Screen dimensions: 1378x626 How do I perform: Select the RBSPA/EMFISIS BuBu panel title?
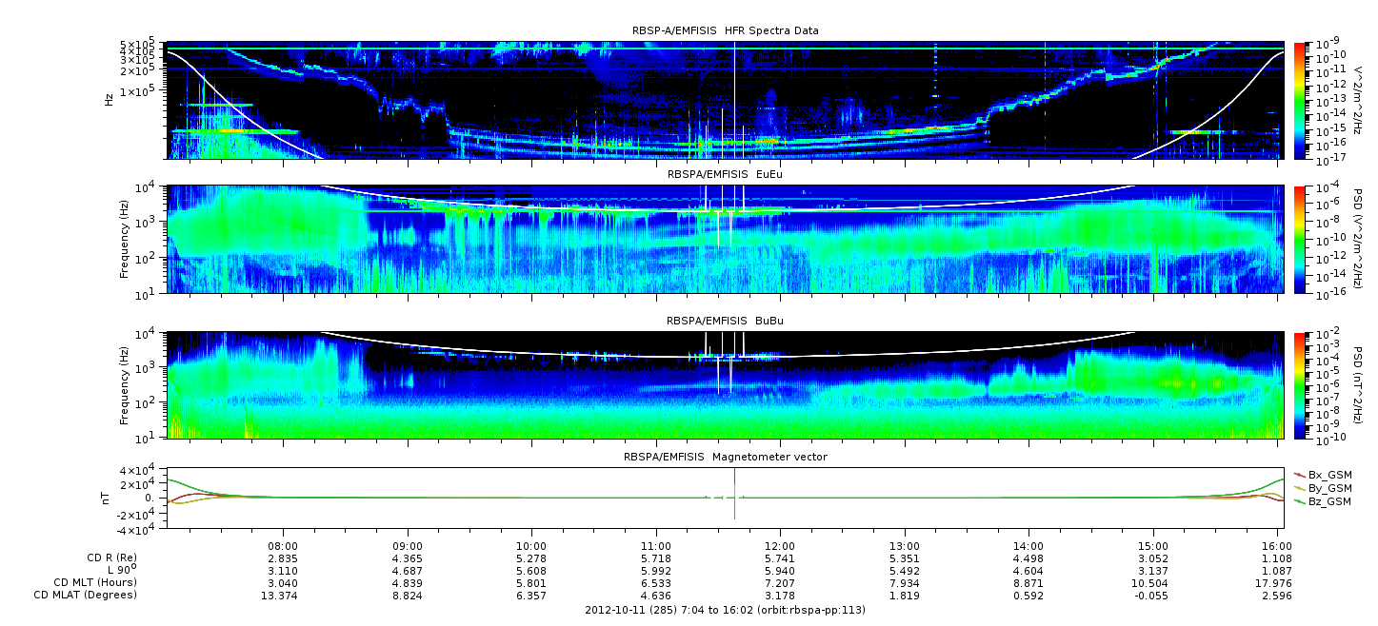tap(725, 321)
